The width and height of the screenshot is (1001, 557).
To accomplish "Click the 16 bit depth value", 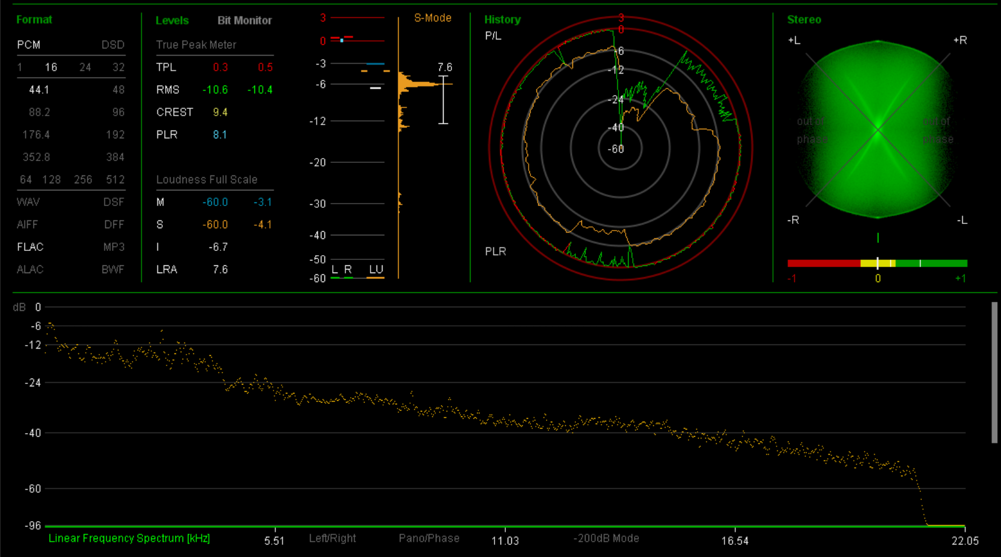I will [x=51, y=67].
